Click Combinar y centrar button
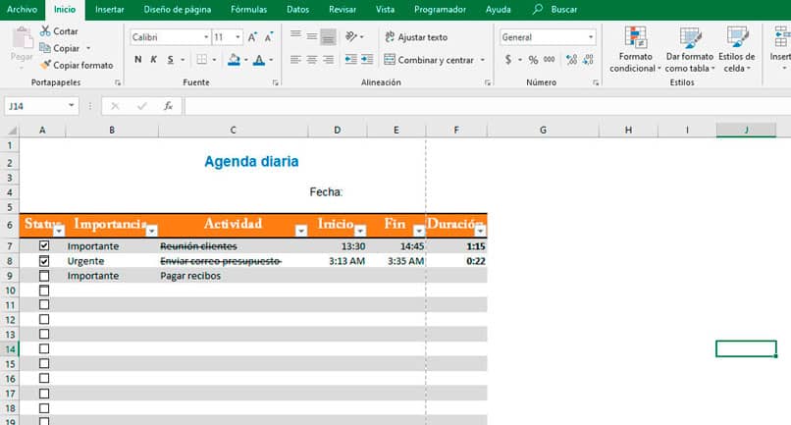Image resolution: width=791 pixels, height=425 pixels. coord(429,60)
